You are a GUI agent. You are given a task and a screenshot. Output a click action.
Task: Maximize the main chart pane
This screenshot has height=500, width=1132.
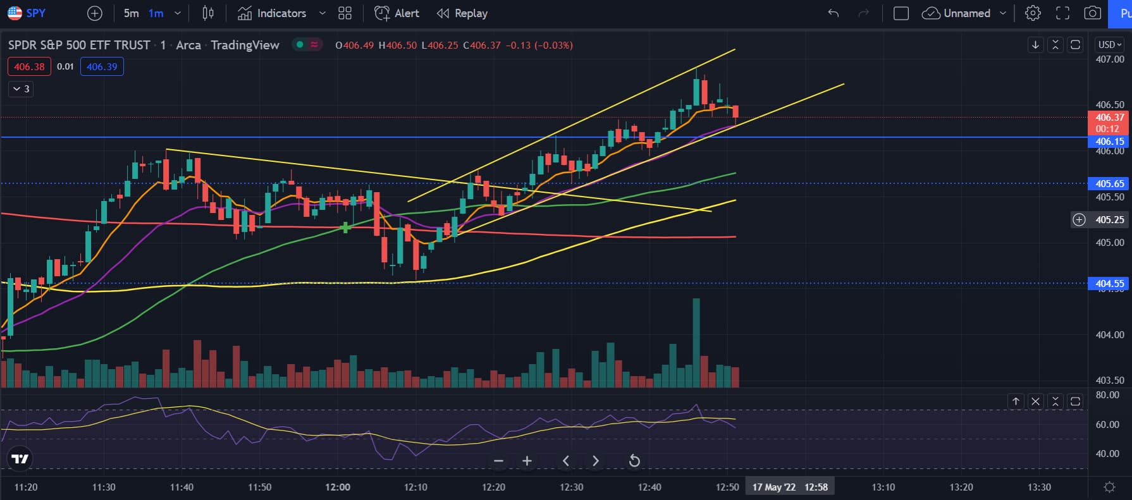(x=1075, y=45)
